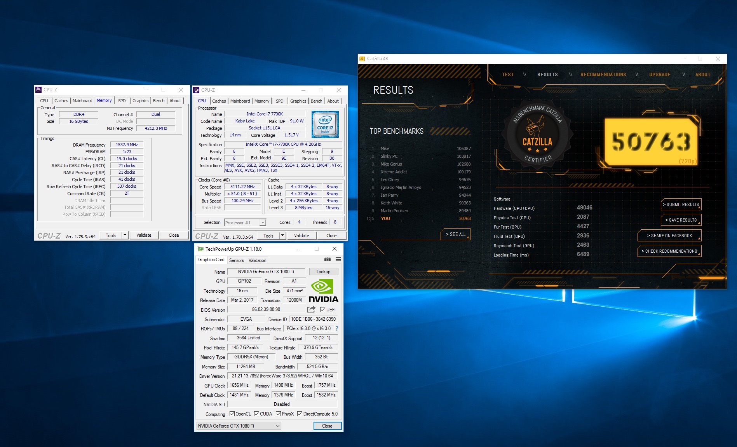Select the RESULTS menu in Catzilla
The height and width of the screenshot is (447, 737).
[x=547, y=75]
